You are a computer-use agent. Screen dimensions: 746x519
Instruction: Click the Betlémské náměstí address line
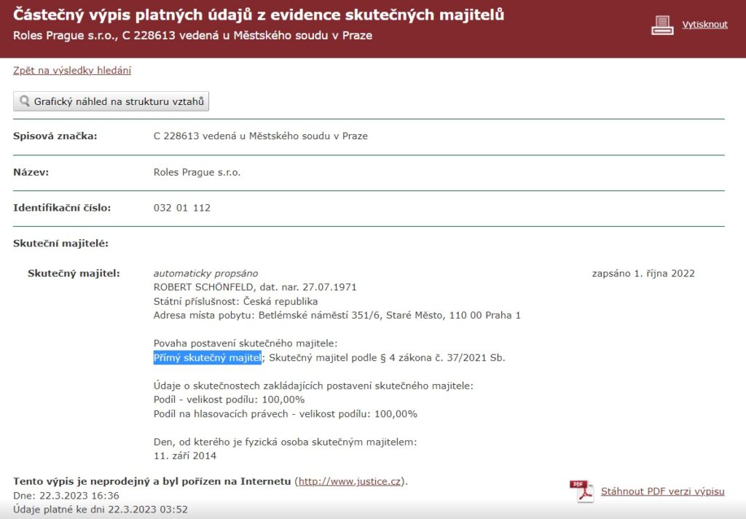[x=337, y=316]
